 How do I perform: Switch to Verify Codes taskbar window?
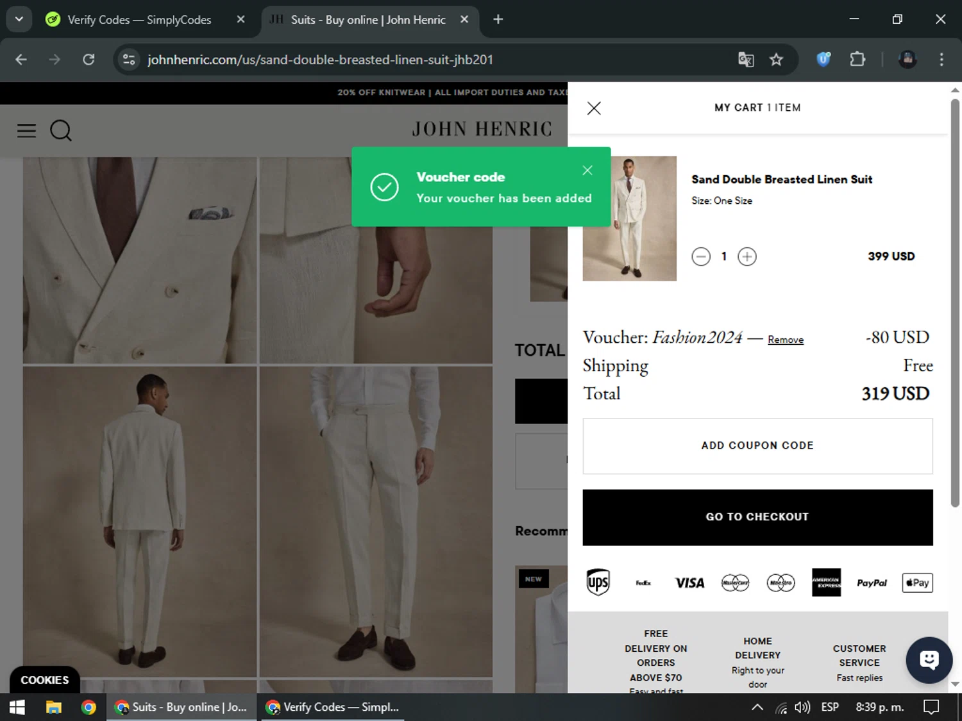(x=332, y=707)
